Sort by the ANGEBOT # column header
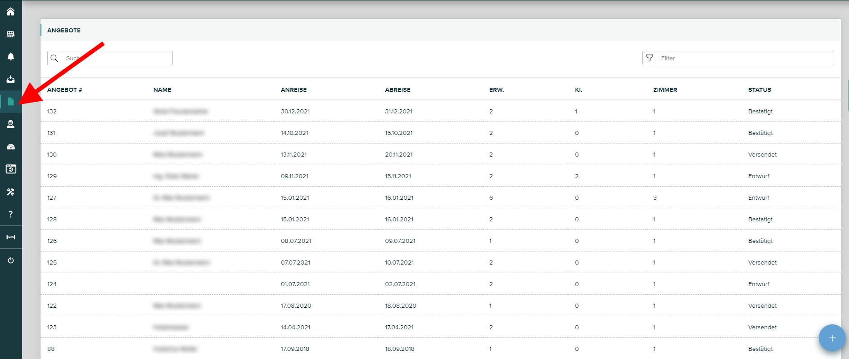 tap(65, 90)
